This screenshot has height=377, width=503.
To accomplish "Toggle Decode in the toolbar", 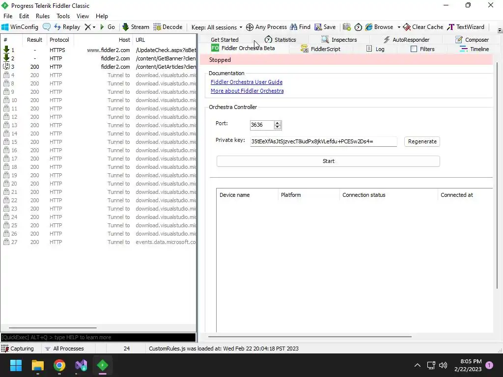I will (x=168, y=27).
